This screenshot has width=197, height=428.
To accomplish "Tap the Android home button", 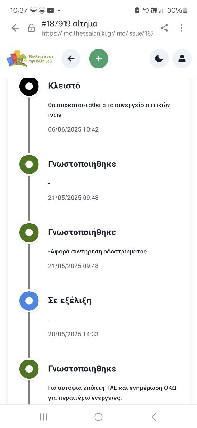I will click(x=98, y=417).
